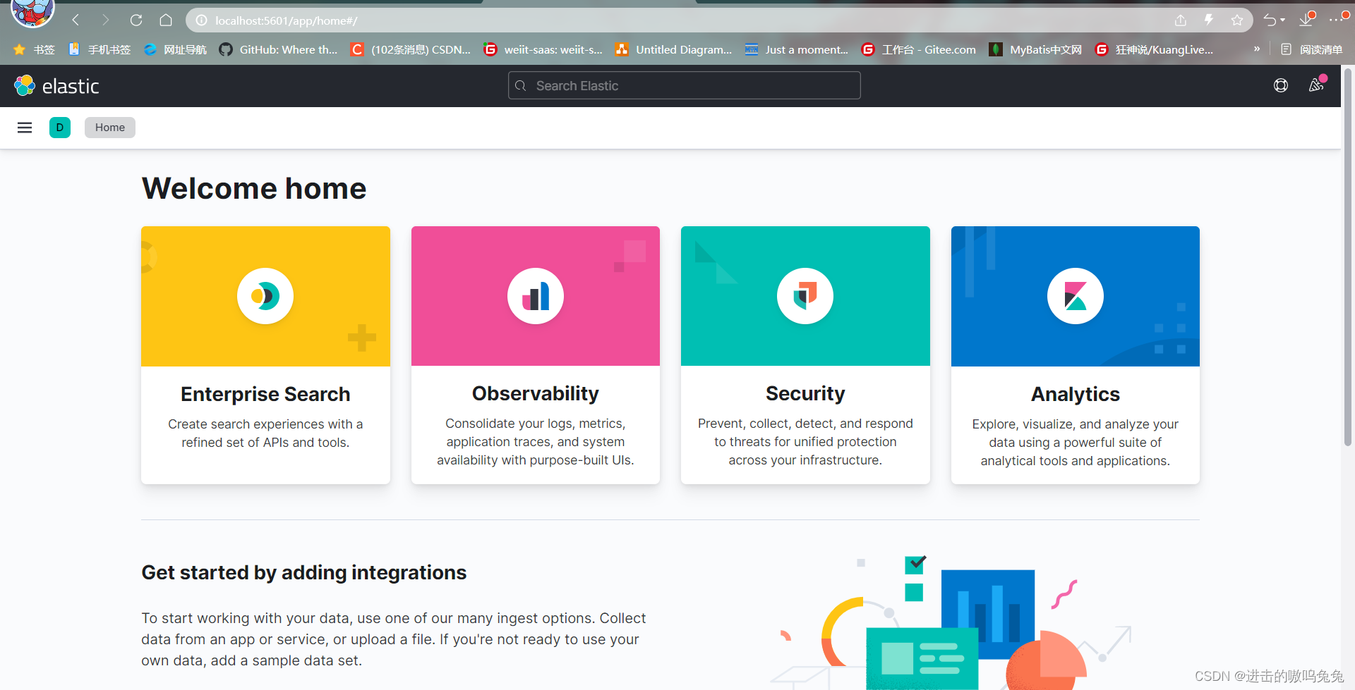Click the Enterprise Search card logo
The height and width of the screenshot is (690, 1355).
(x=265, y=296)
